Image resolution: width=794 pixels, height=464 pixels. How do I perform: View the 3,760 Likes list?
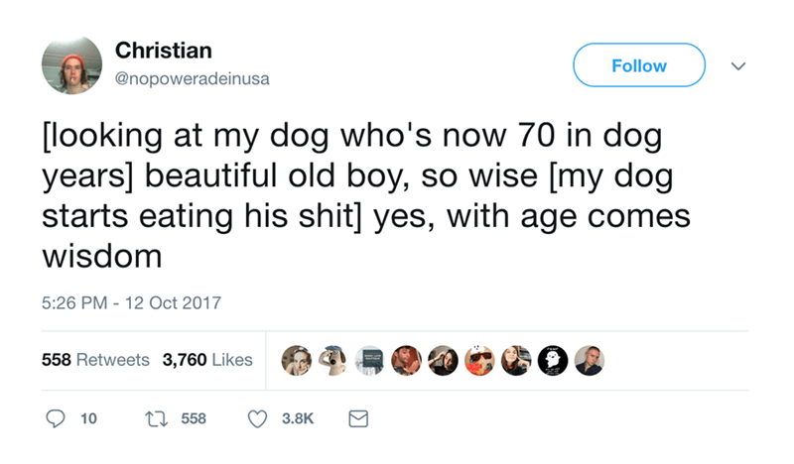click(x=207, y=360)
